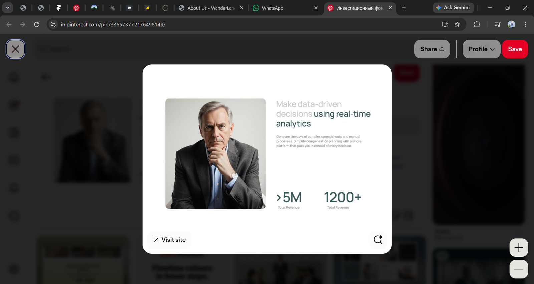Open the Visit site link
This screenshot has height=284, width=534.
tap(169, 240)
